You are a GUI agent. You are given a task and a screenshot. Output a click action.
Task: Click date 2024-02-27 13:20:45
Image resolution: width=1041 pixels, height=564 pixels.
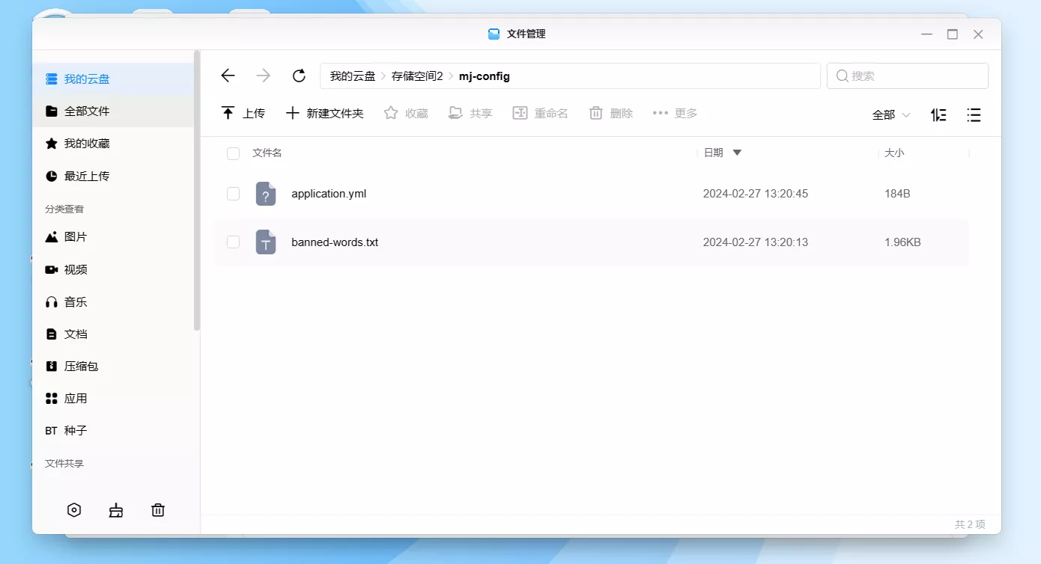[x=756, y=194]
